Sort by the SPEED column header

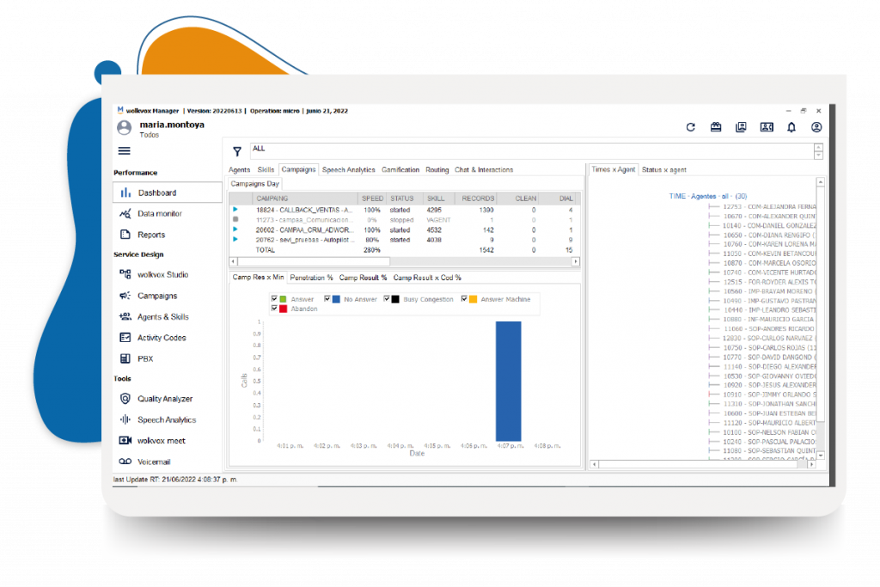372,198
